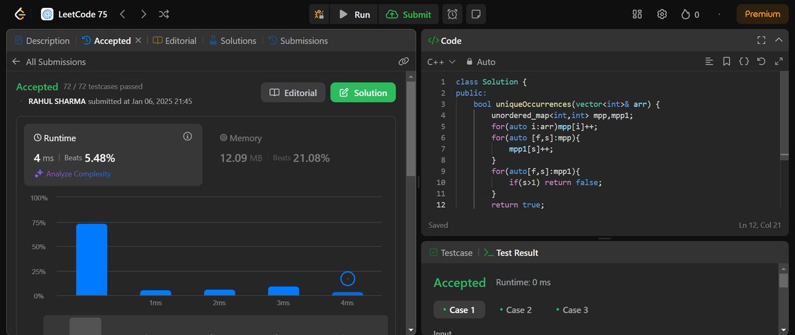Switch to the Editorial tab
Viewport: 795px width, 335px height.
(x=175, y=40)
